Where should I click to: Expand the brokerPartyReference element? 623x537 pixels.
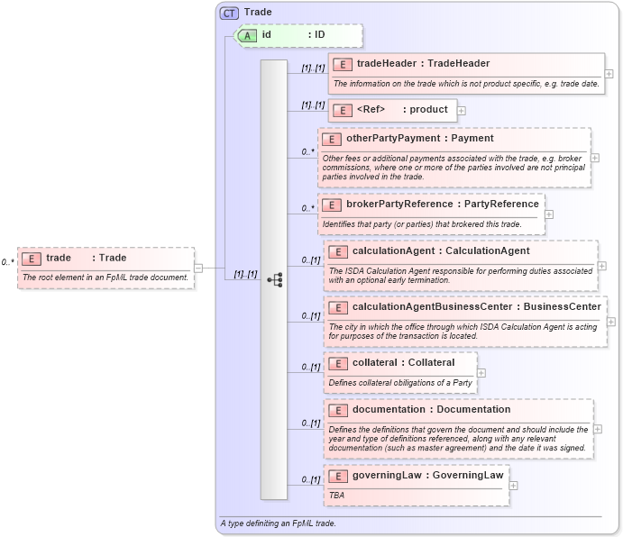(549, 214)
